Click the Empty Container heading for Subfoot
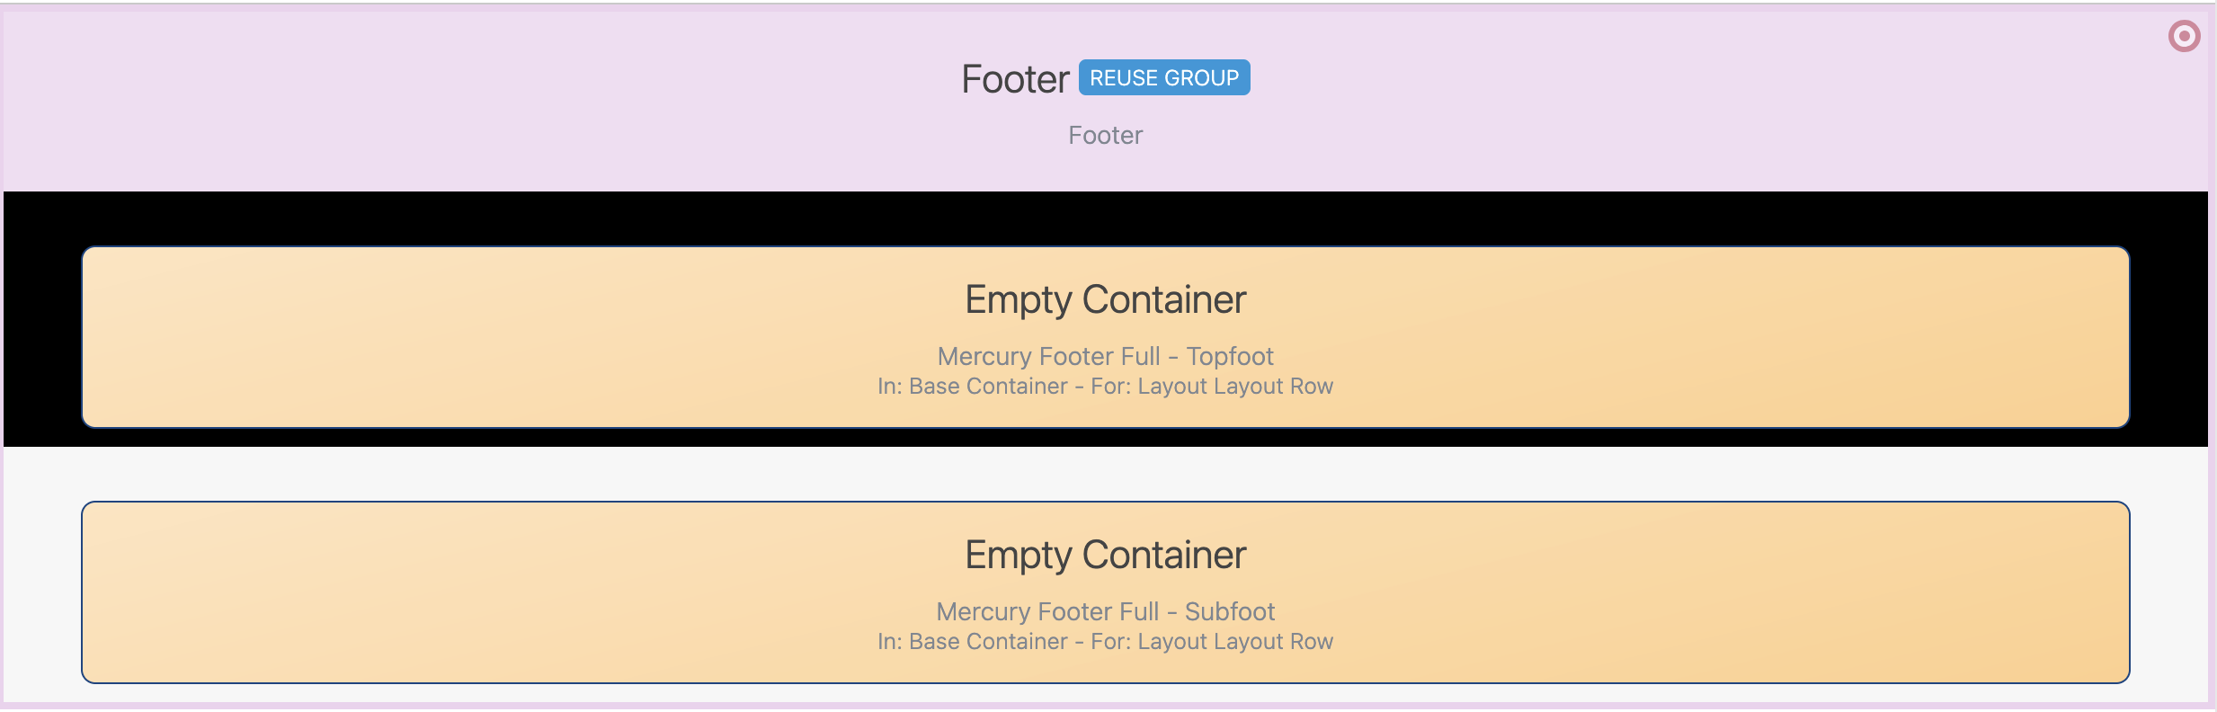Image resolution: width=2217 pixels, height=712 pixels. pos(1105,555)
